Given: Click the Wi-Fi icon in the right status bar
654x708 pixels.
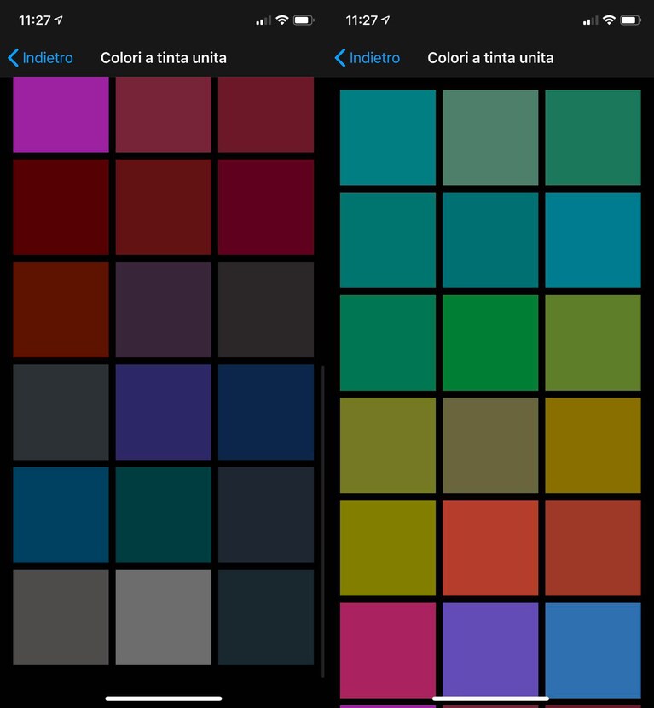Looking at the screenshot, I should pyautogui.click(x=609, y=20).
